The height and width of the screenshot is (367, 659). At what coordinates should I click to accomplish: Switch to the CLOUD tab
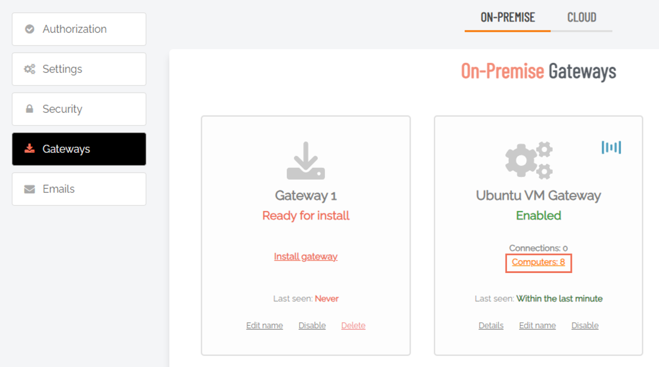(582, 18)
